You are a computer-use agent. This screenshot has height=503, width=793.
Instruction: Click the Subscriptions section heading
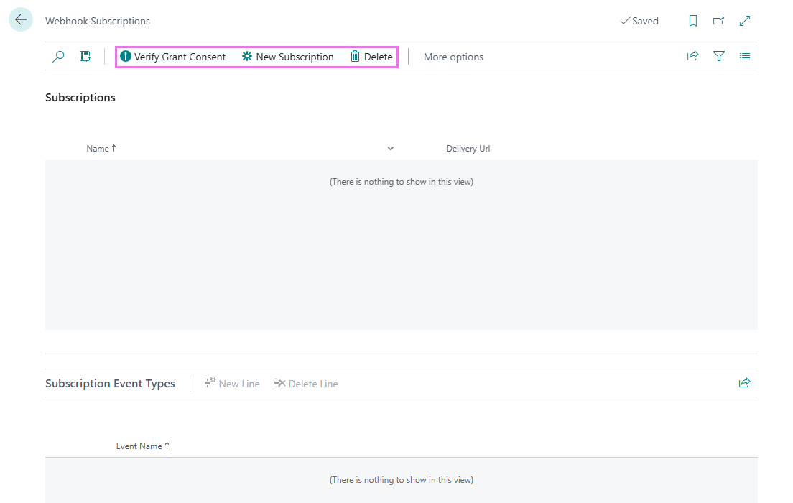tap(80, 97)
